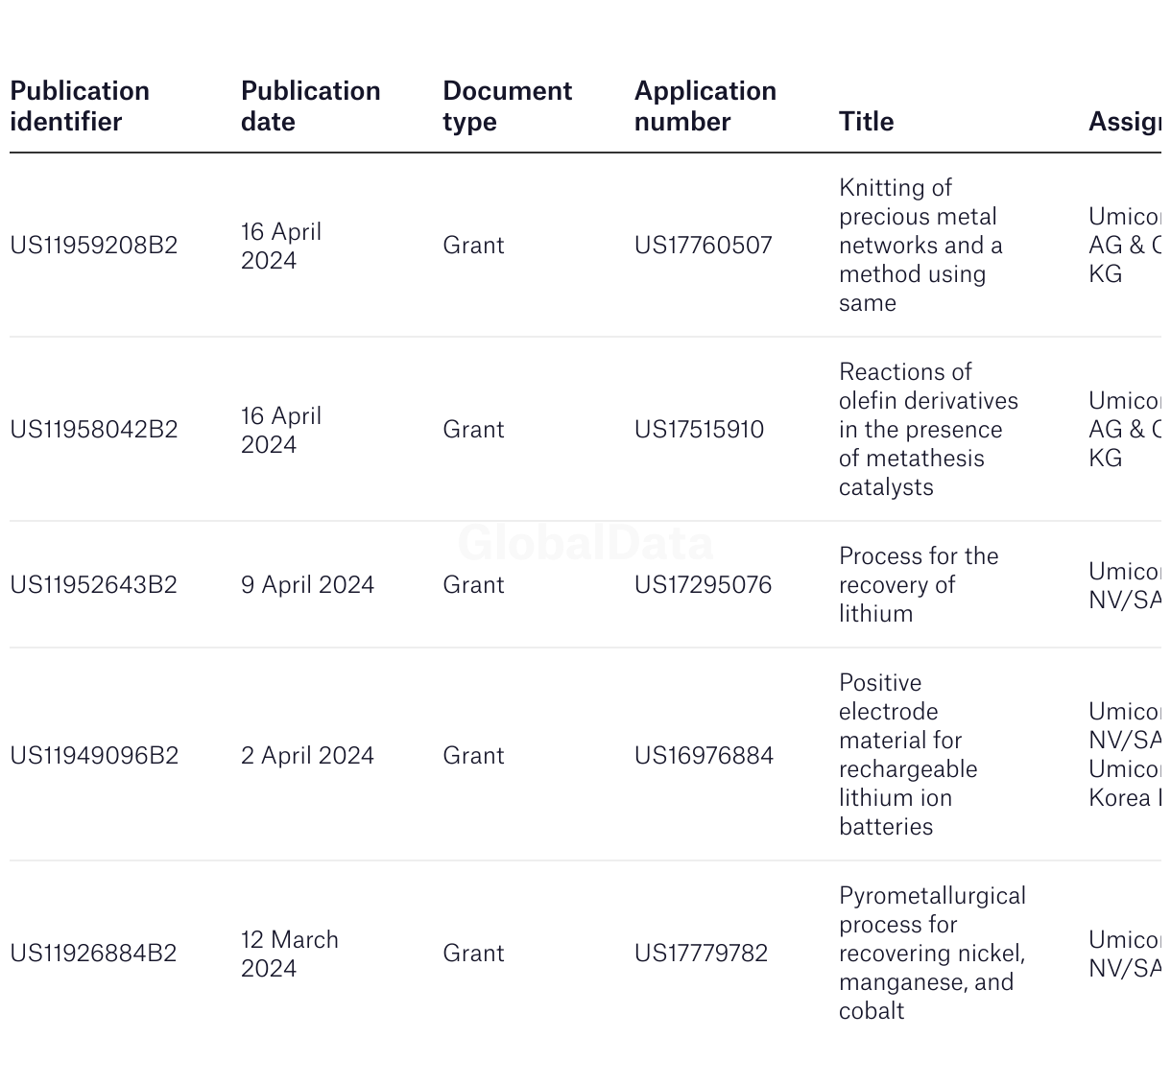Screen dimensions: 1171x1084
Task: Click the Document type column header
Action: (507, 106)
